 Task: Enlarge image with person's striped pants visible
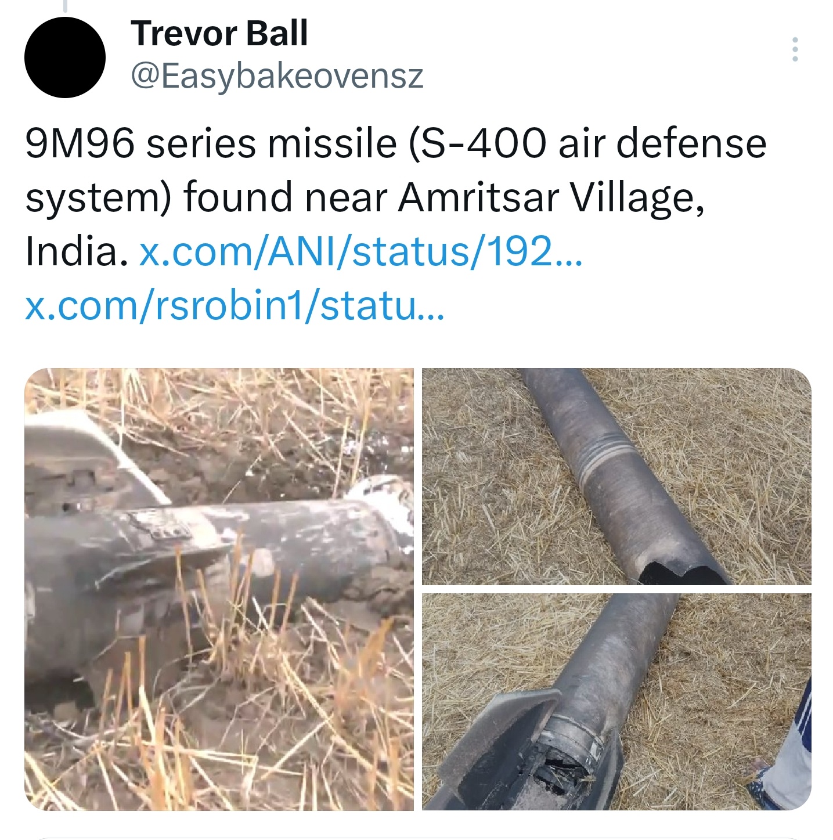click(616, 702)
